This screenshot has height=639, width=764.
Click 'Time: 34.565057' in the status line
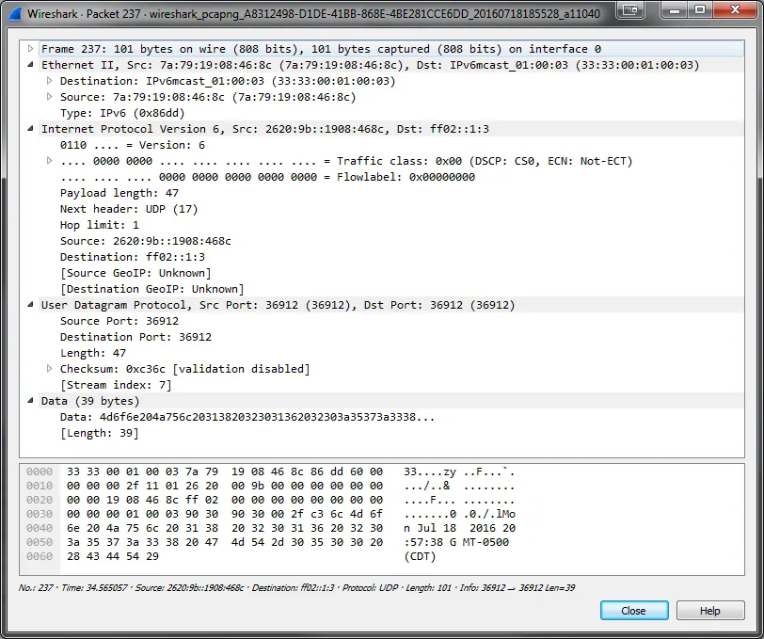(94, 588)
